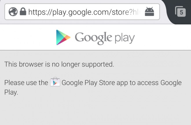Open the tabs counter showing 5
This screenshot has width=191, height=125.
pos(180,12)
